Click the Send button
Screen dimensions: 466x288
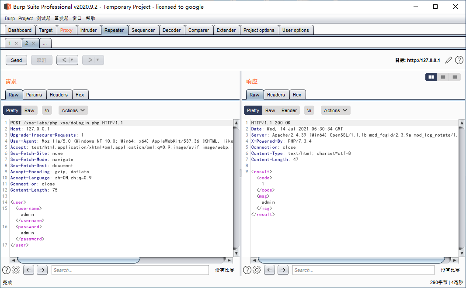(16, 60)
